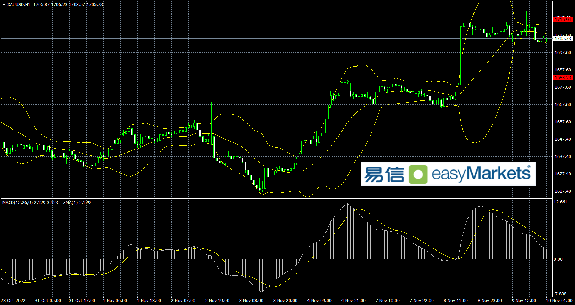Select the red 1683.23 price level label

563,77
